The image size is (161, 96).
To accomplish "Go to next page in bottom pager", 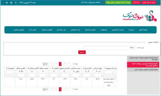I will 56,89.
